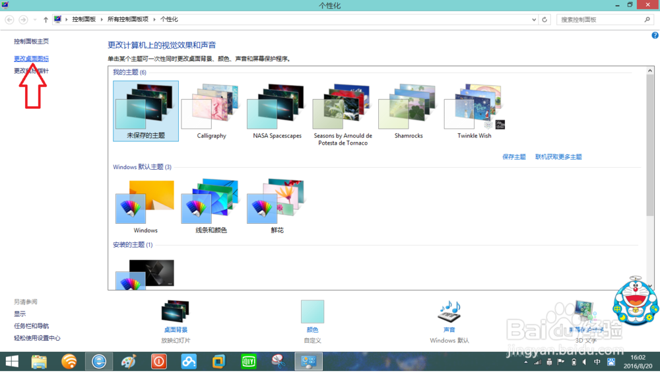Click the 我的主题 (6) group header
Screen dimensions: 660x373
[x=129, y=73]
